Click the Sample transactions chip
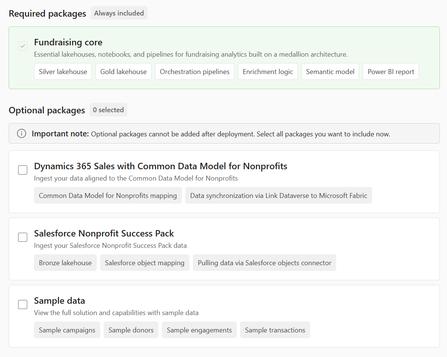The height and width of the screenshot is (357, 447). tap(275, 330)
